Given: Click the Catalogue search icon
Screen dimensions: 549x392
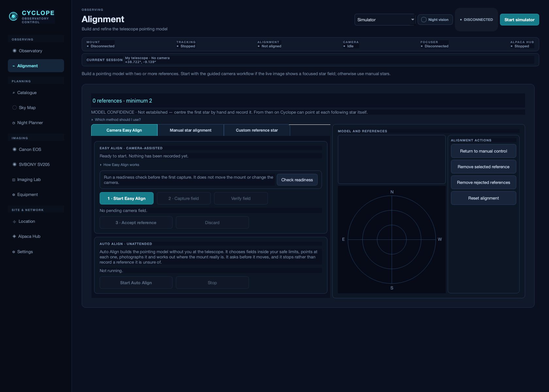Looking at the screenshot, I should (14, 93).
